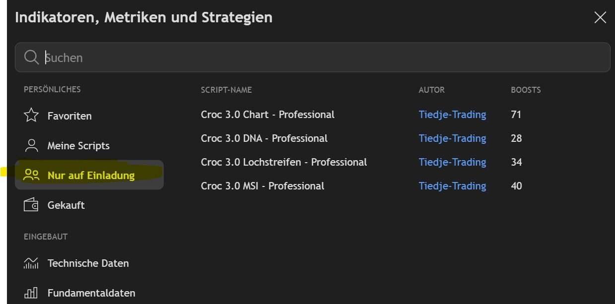Click Tiedje-Trading link beside Croc DNA
The image size is (615, 304).
[x=452, y=138]
